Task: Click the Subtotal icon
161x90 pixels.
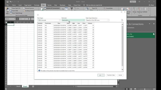Action: [x=145, y=9]
